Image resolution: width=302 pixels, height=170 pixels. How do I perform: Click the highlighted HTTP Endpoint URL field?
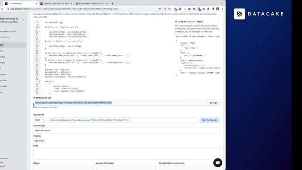[120, 103]
